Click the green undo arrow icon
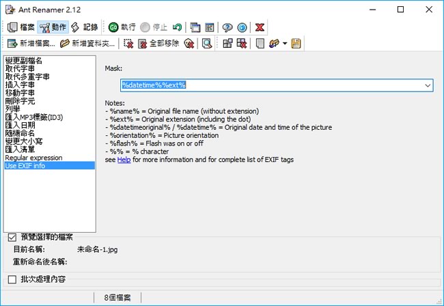The height and width of the screenshot is (306, 444). [178, 27]
